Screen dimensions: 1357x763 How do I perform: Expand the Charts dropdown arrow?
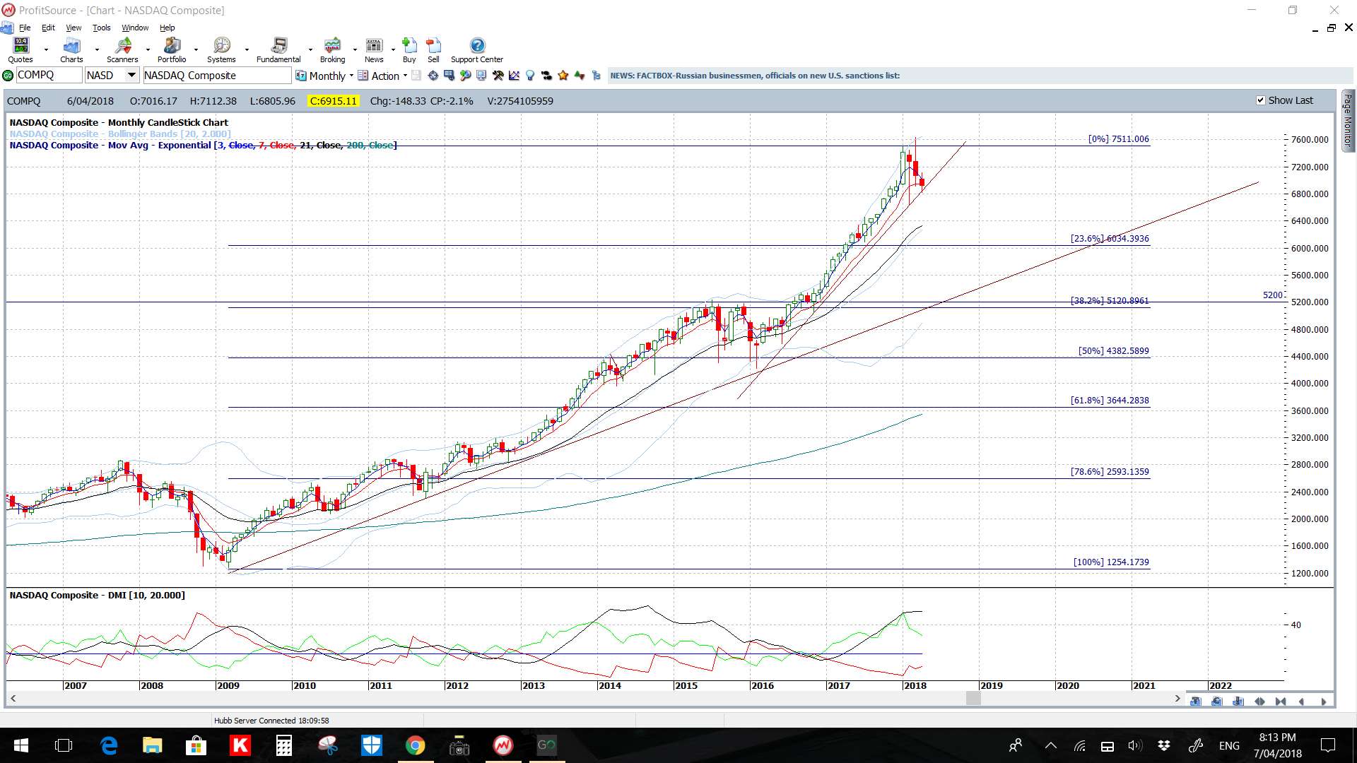97,50
